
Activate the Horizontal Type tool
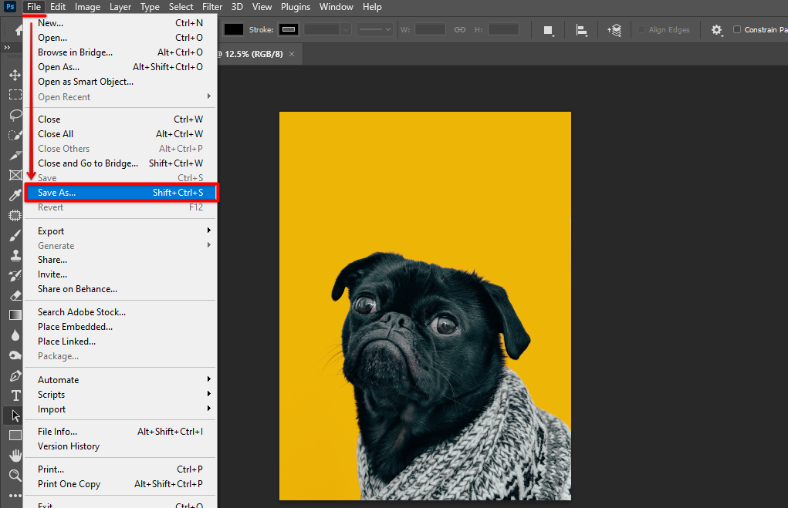point(15,395)
